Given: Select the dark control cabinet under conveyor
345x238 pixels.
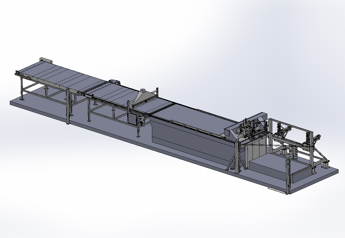Looking at the screenshot, I should pos(132,119).
